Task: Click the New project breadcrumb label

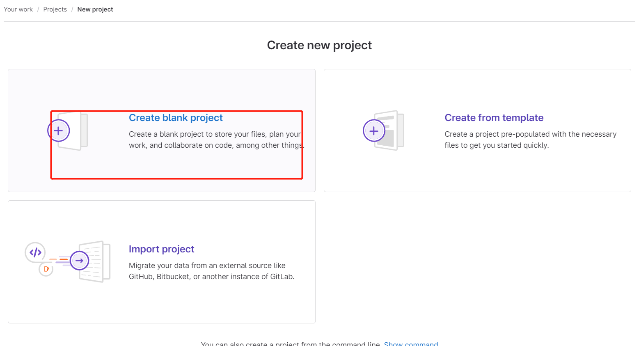Action: coord(95,9)
